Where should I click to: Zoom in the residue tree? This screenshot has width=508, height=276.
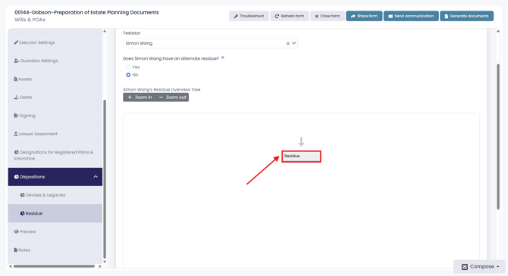140,98
